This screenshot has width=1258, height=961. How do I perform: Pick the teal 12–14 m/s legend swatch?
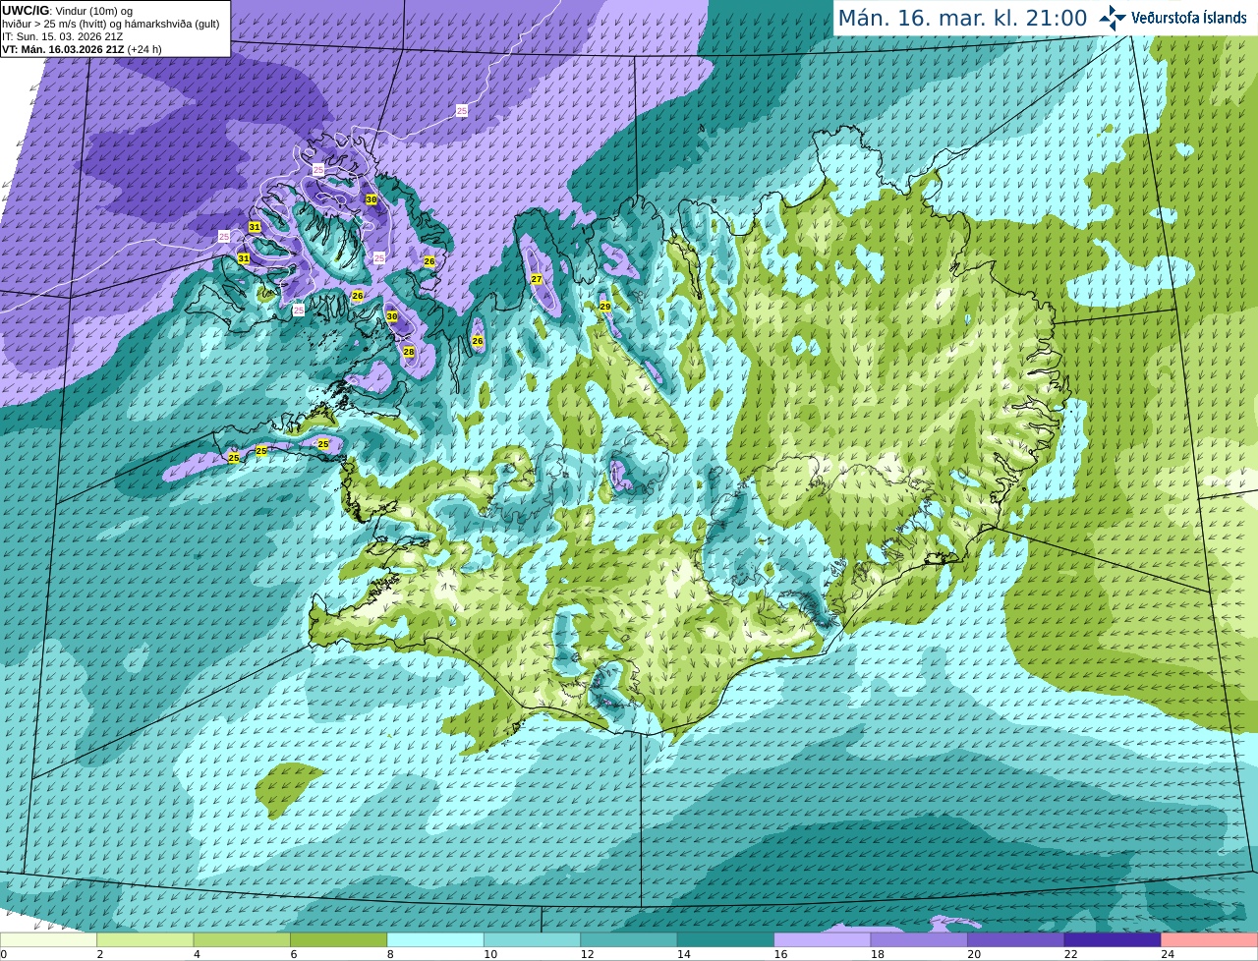629,939
